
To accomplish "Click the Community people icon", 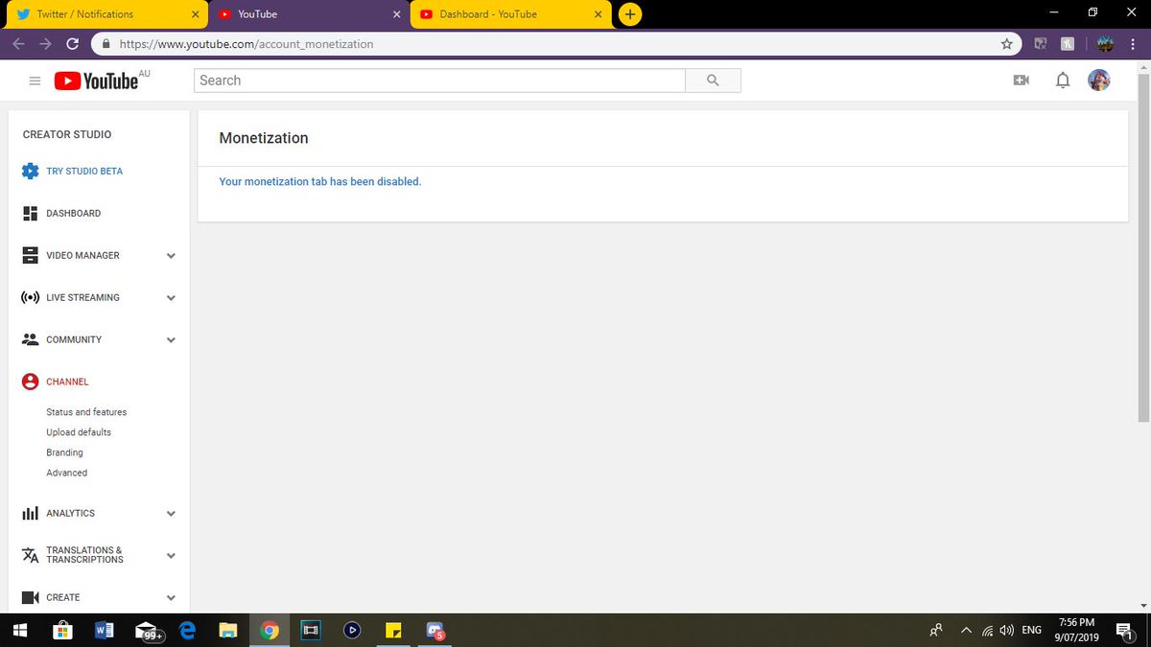I will point(30,339).
